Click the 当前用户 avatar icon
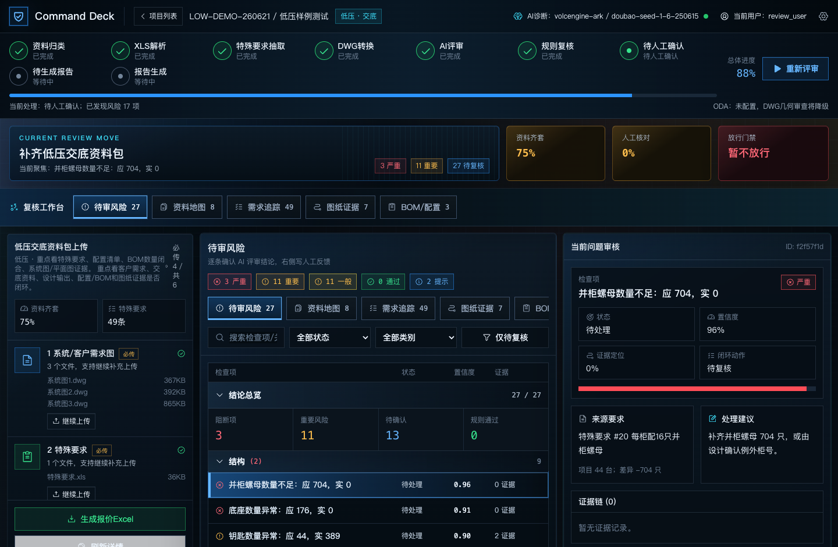 725,16
